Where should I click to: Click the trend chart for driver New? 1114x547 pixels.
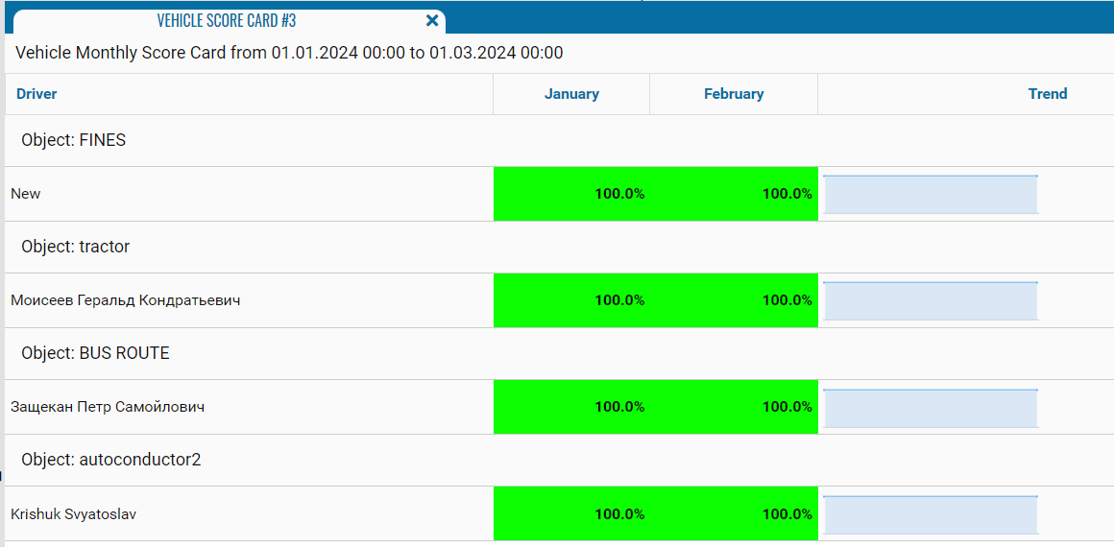[931, 195]
